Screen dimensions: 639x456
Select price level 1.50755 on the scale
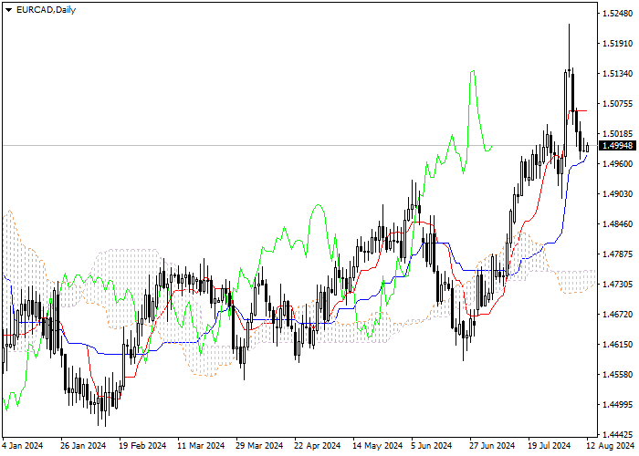(x=617, y=104)
